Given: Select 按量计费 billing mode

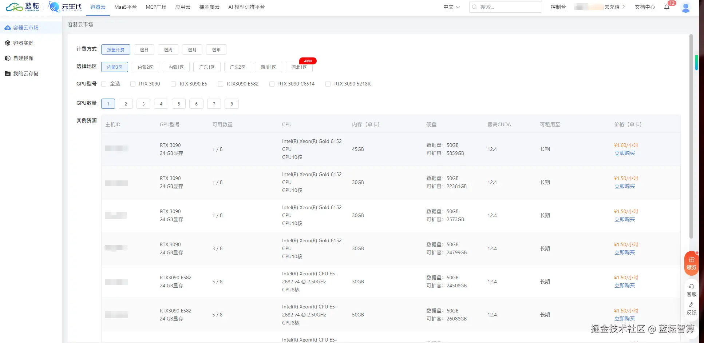Looking at the screenshot, I should point(116,49).
